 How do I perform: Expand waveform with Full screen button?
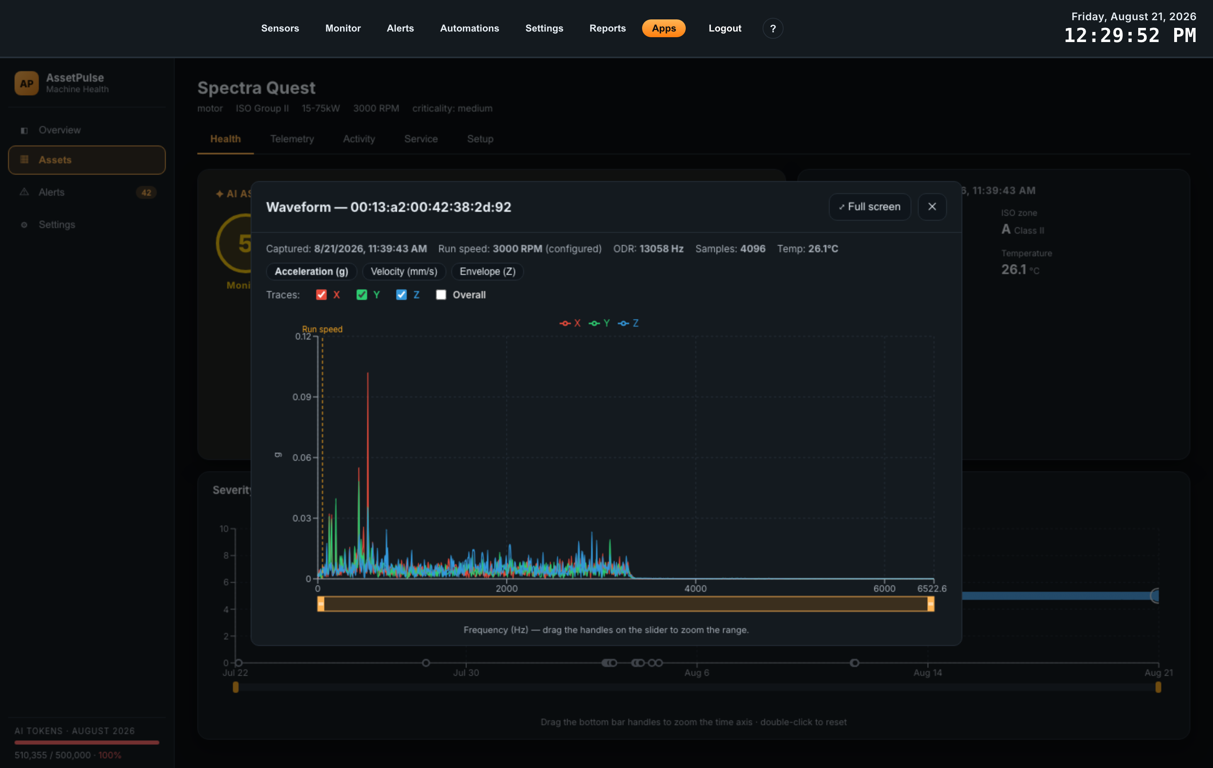click(x=869, y=207)
